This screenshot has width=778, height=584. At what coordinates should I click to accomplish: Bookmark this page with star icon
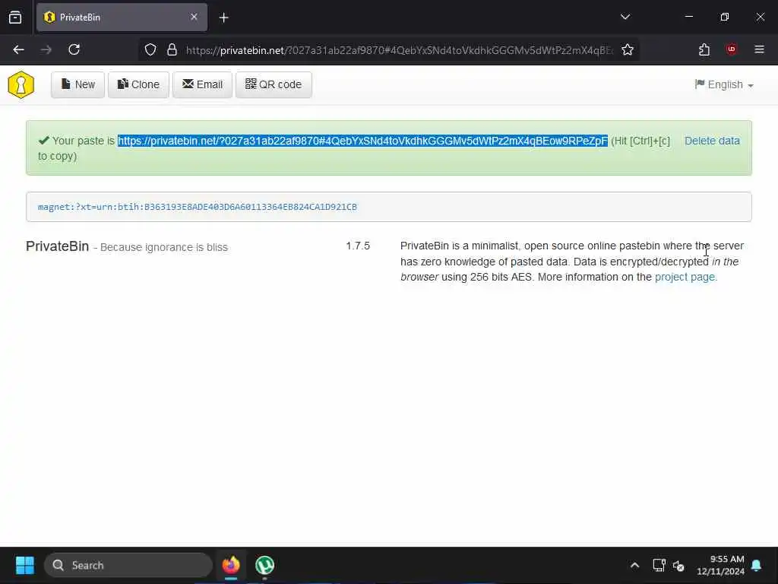[628, 49]
